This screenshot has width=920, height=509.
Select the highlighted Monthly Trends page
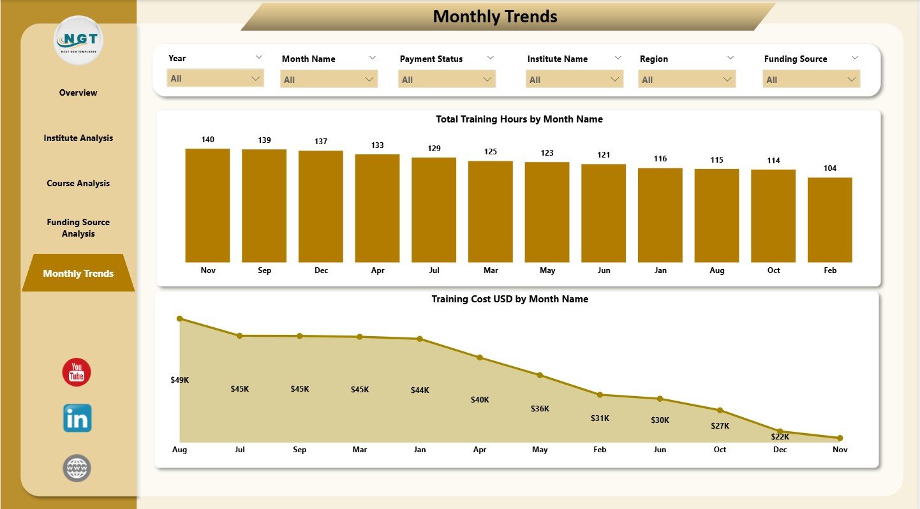pyautogui.click(x=78, y=273)
